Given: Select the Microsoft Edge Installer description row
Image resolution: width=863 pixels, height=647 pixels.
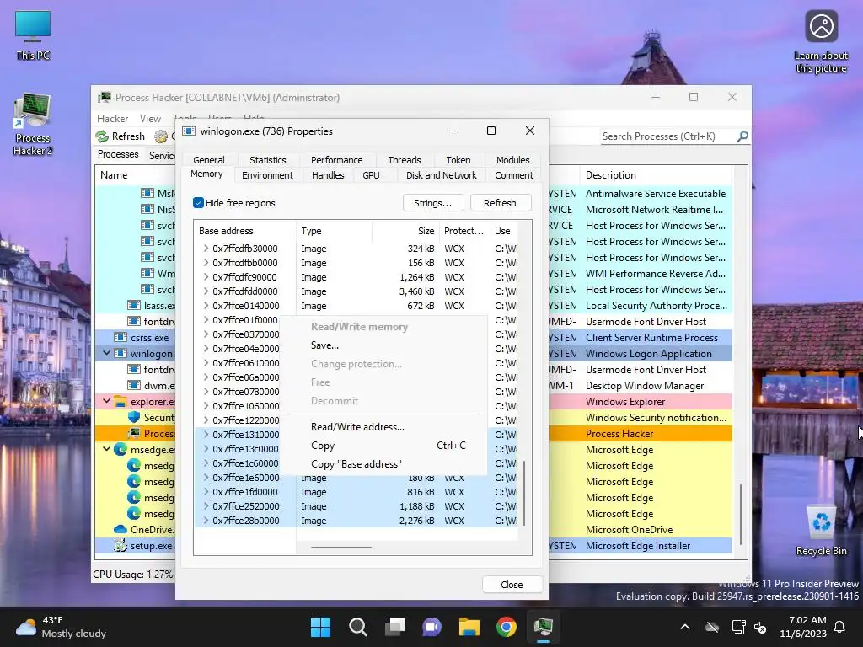Looking at the screenshot, I should (638, 546).
